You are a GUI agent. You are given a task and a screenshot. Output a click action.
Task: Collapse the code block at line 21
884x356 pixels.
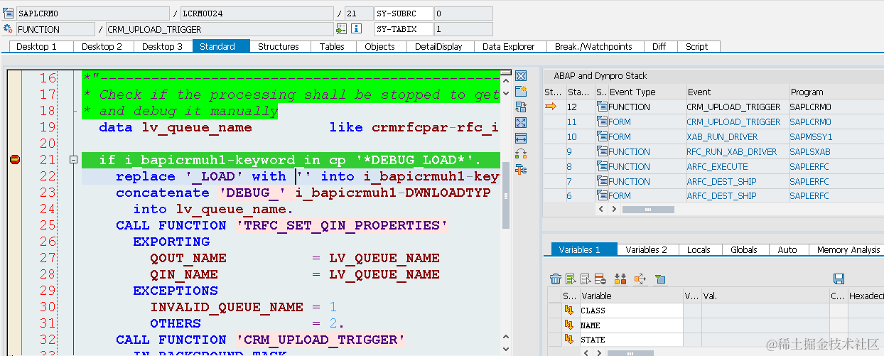coord(72,161)
